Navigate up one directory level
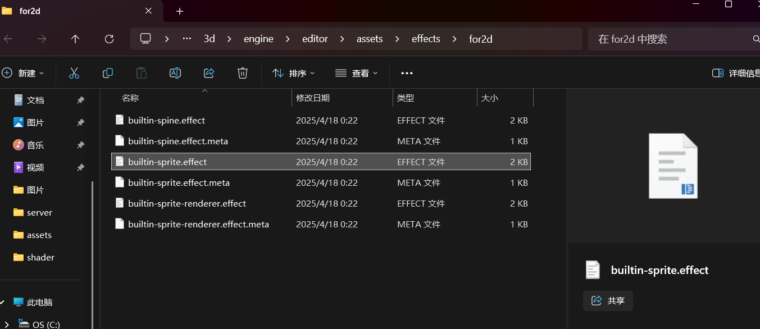Image resolution: width=760 pixels, height=329 pixels. pyautogui.click(x=75, y=39)
